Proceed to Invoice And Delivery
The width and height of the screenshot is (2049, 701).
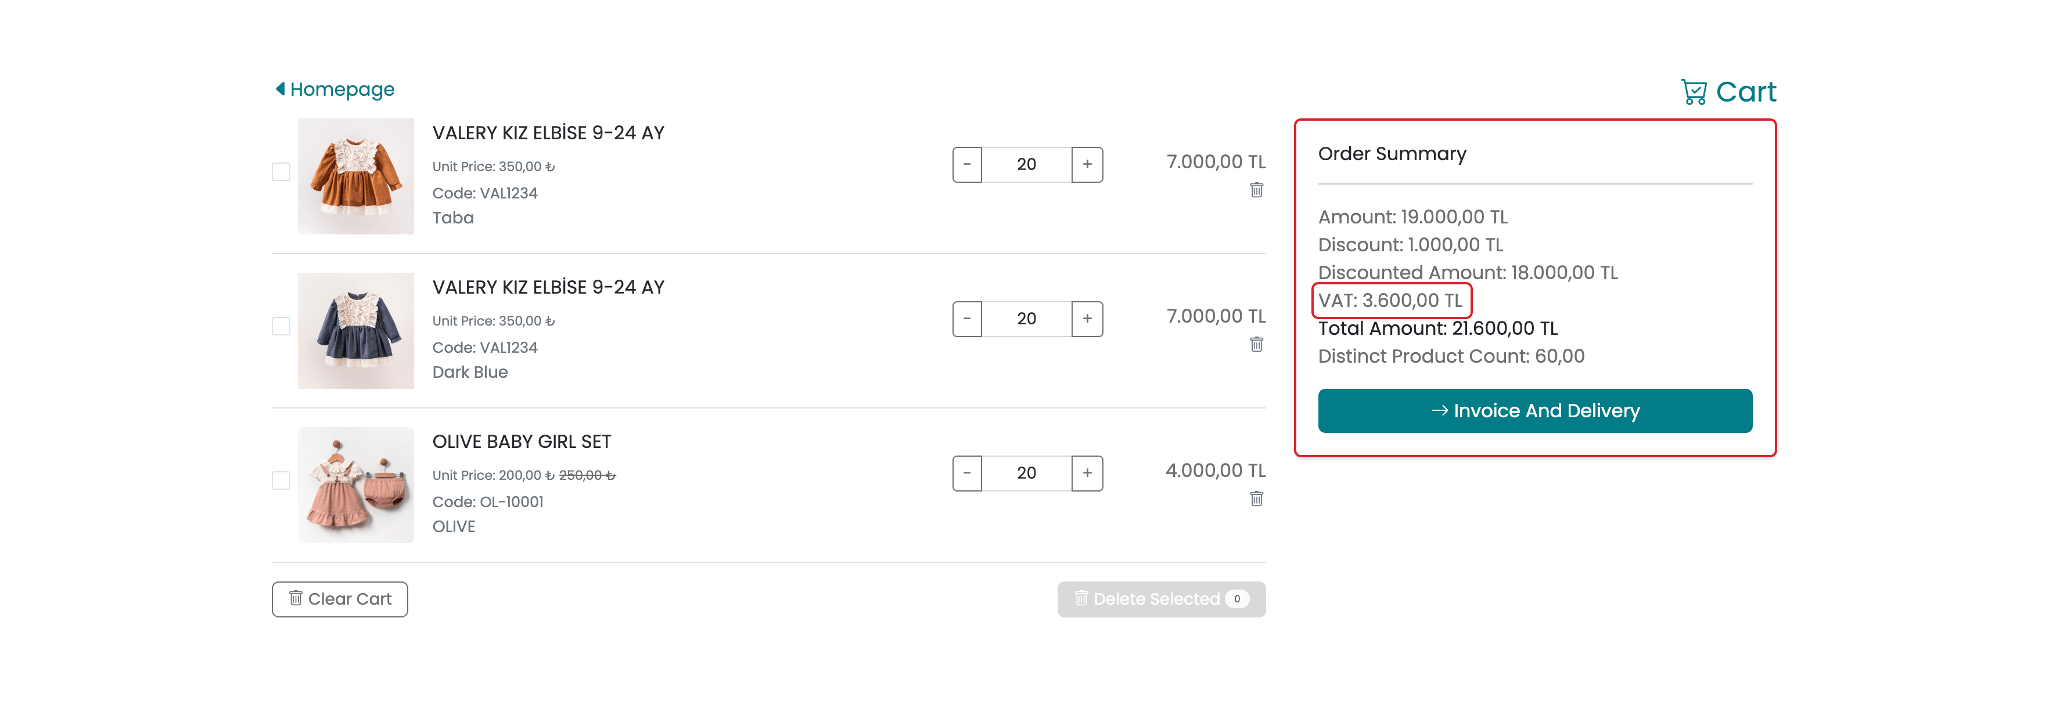click(x=1534, y=411)
